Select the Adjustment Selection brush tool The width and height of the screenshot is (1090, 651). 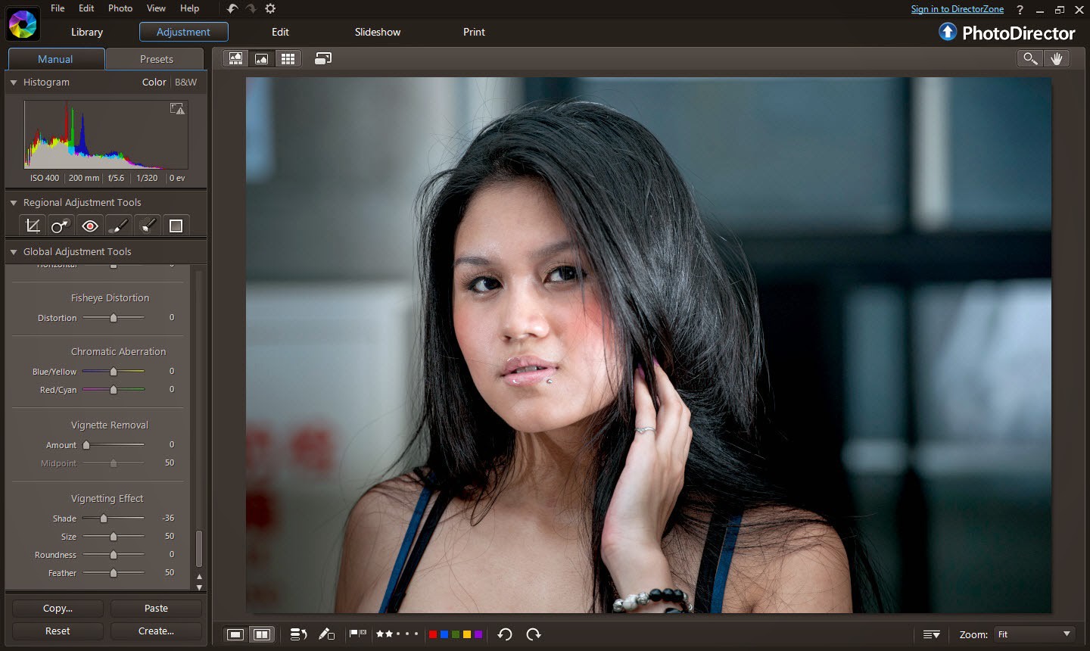[148, 226]
